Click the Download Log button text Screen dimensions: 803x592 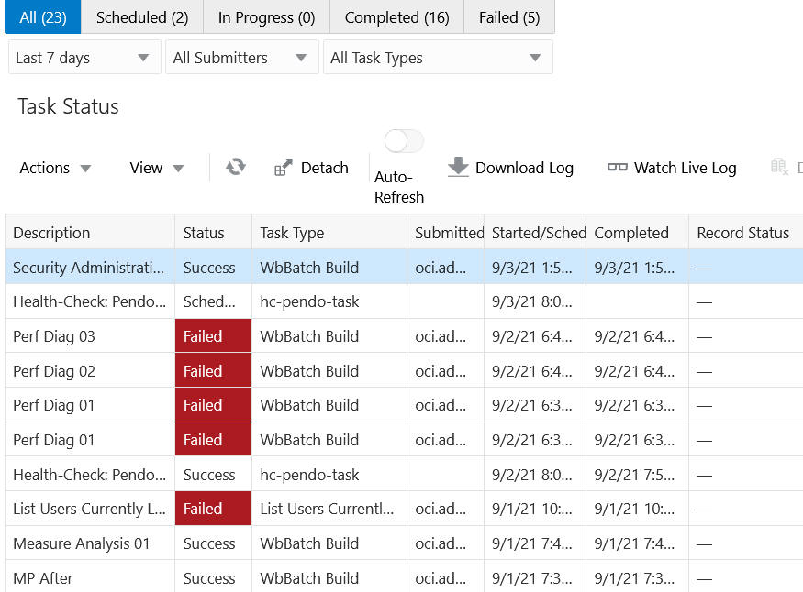tap(524, 168)
